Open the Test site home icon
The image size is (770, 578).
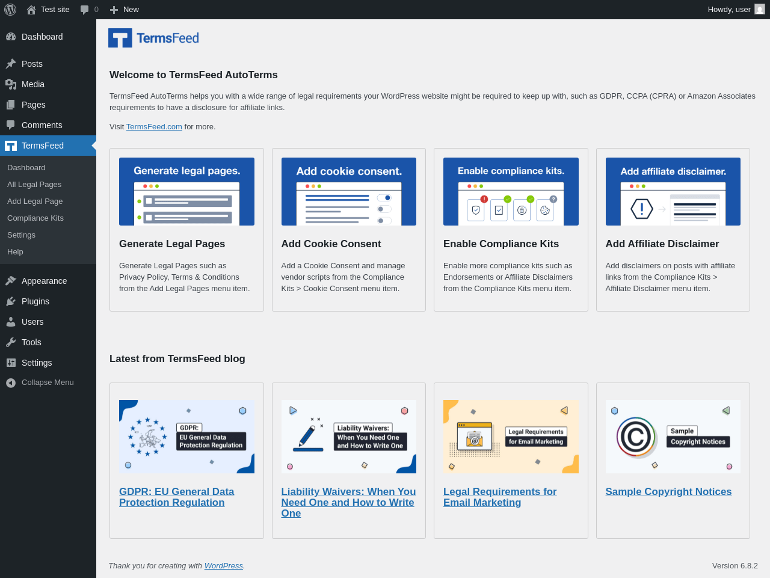point(31,10)
